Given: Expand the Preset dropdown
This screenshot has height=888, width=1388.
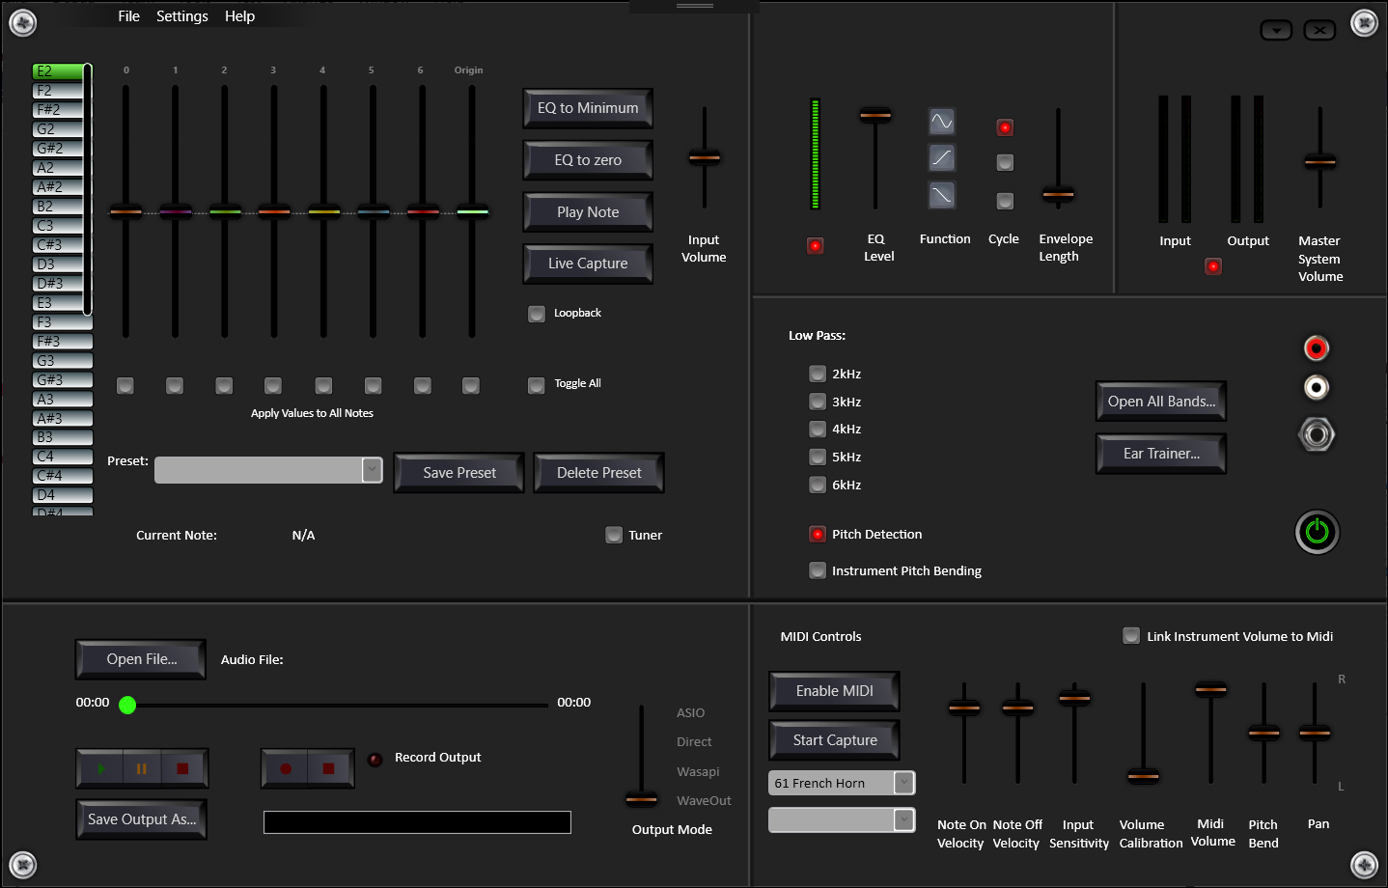Looking at the screenshot, I should coord(372,470).
